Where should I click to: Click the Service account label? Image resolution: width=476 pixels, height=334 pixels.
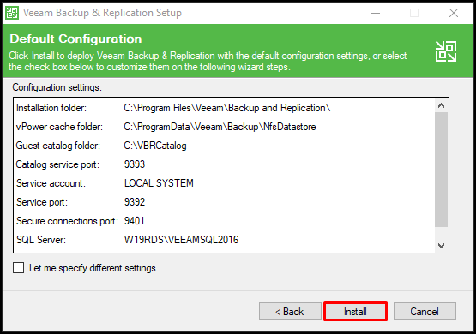pos(51,183)
